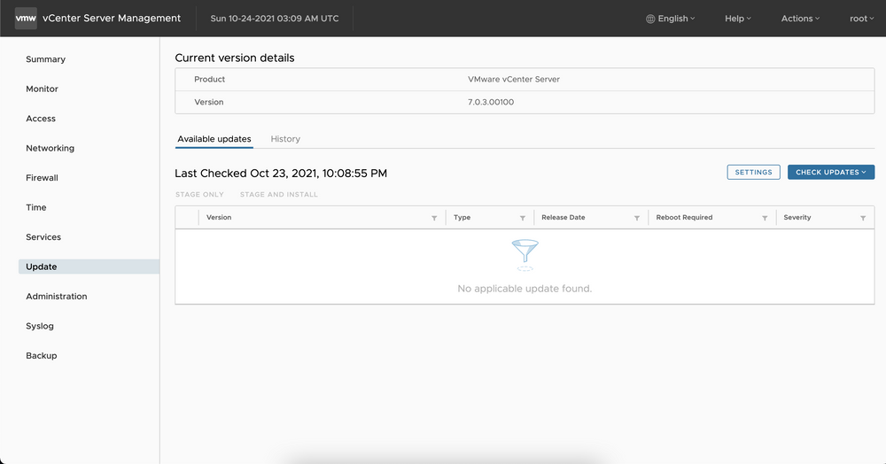Switch to the History tab
The width and height of the screenshot is (886, 464).
(285, 139)
